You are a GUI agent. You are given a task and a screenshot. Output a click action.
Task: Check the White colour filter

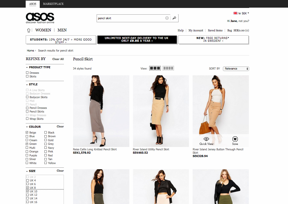click(27, 163)
